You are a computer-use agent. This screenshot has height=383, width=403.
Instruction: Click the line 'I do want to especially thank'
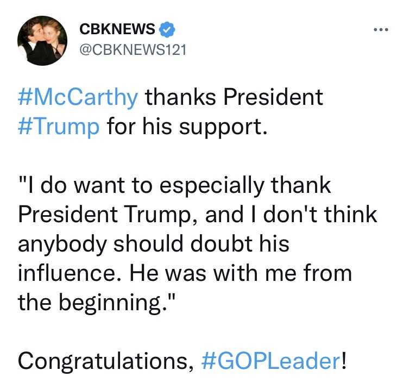pos(175,185)
